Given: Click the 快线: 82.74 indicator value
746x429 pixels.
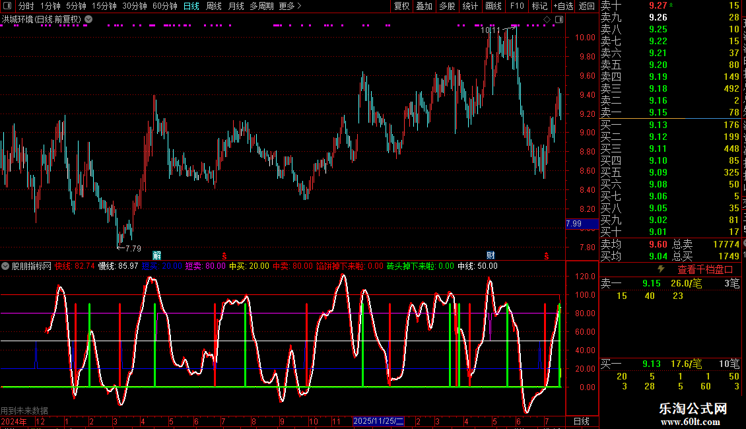Looking at the screenshot, I should 75,267.
